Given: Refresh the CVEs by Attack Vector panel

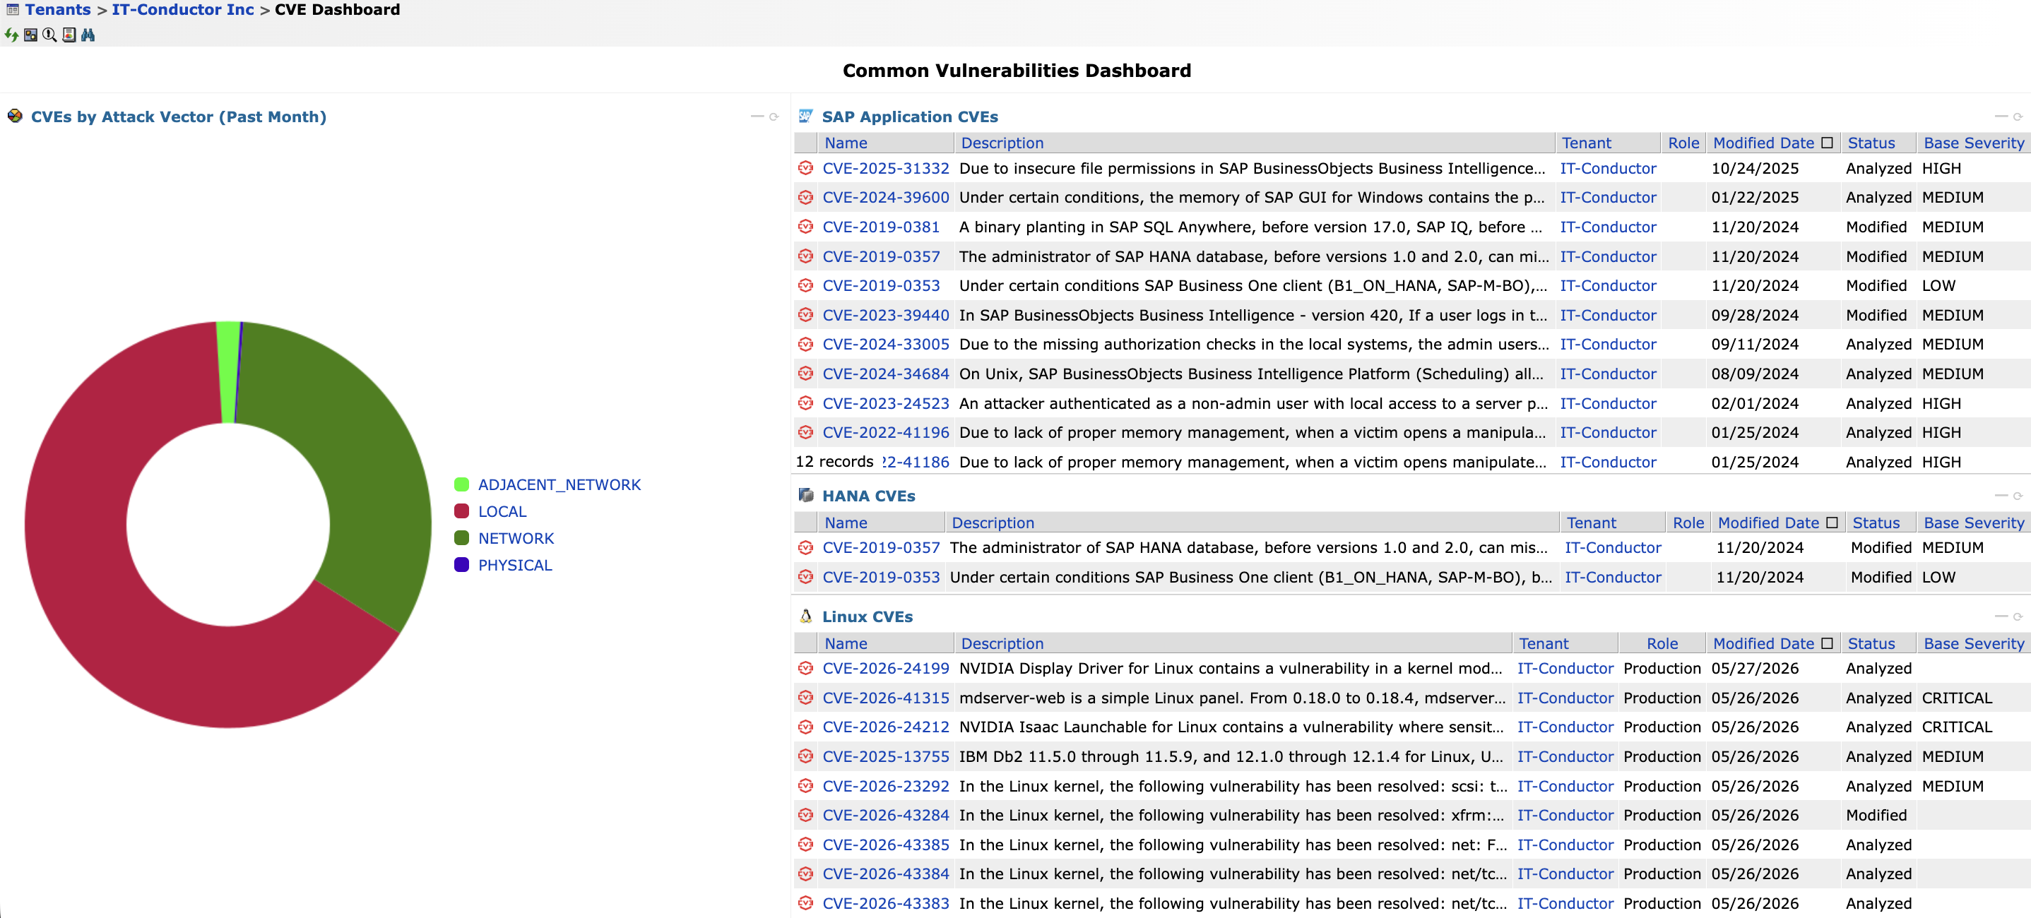Looking at the screenshot, I should [774, 117].
